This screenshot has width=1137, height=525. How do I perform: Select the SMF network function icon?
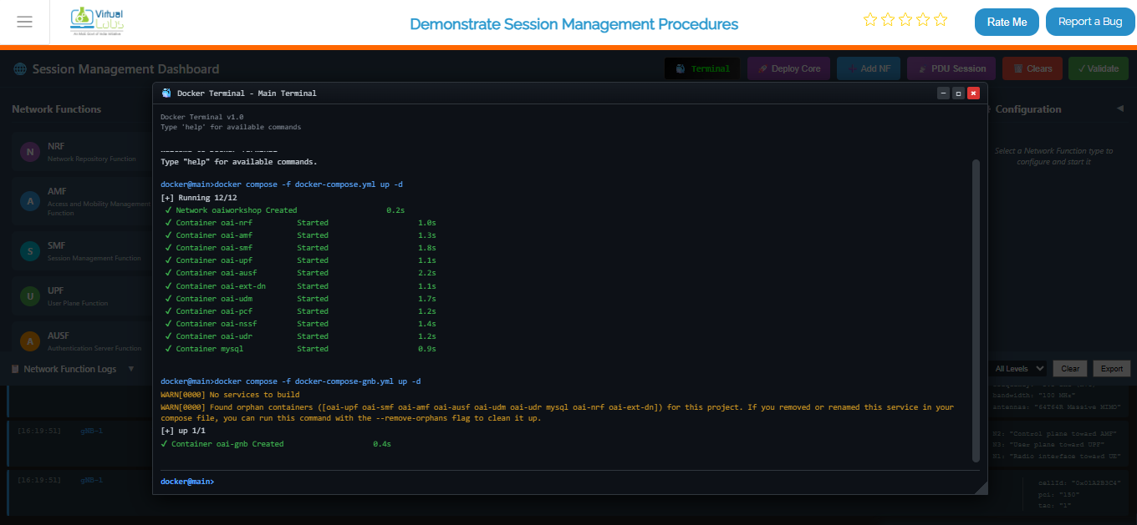click(30, 251)
